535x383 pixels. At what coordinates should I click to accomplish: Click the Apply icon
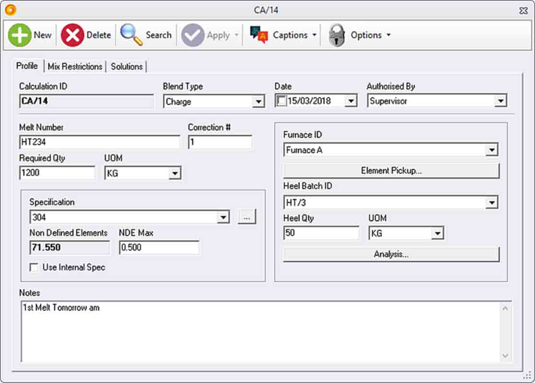pos(193,34)
